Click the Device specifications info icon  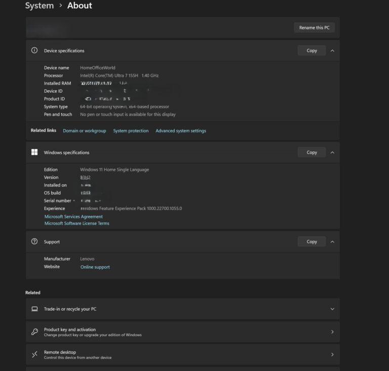[34, 51]
